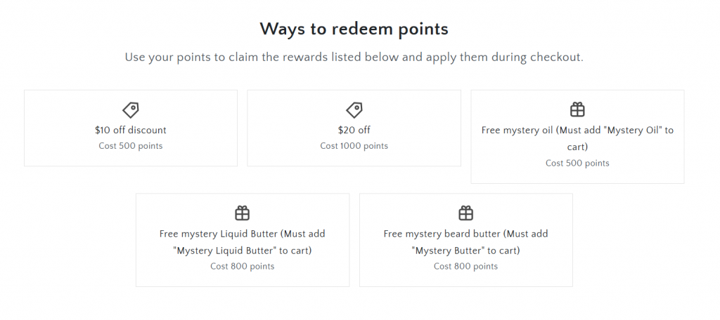The image size is (720, 320).
Task: Click the gift icon for beard butter
Action: 465,213
